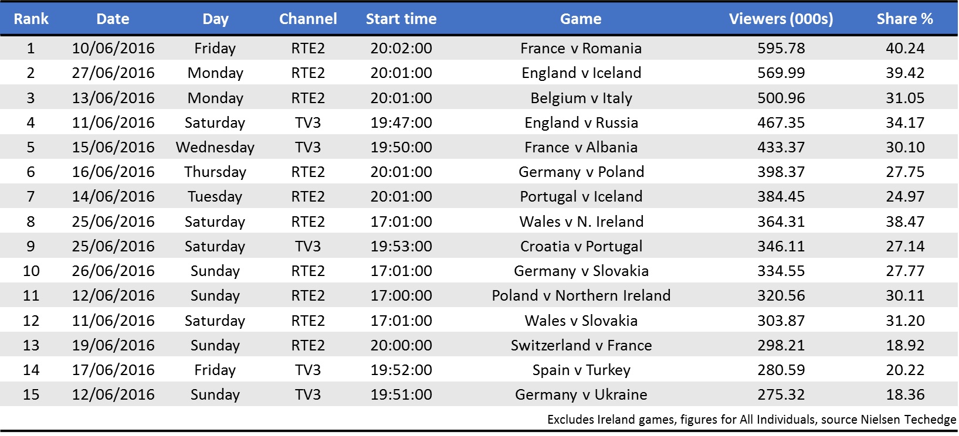Select the Share % column header
The height and width of the screenshot is (436, 959).
(x=904, y=19)
